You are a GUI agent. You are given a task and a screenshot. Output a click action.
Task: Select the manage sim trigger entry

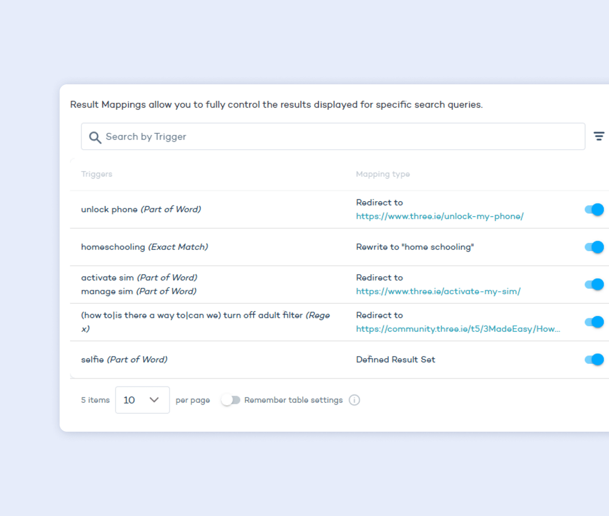pyautogui.click(x=139, y=291)
